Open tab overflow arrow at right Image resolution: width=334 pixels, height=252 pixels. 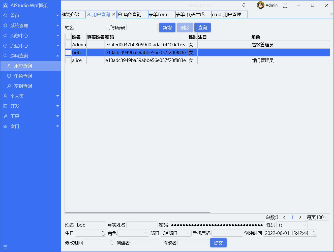pos(331,15)
